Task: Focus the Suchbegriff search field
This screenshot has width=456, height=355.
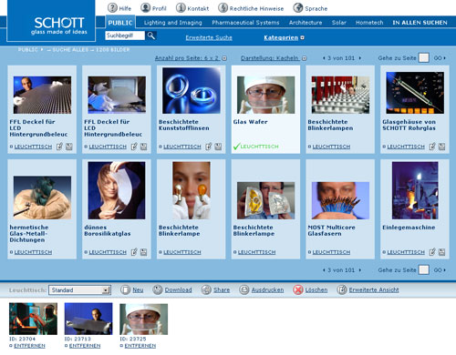Action: tap(125, 35)
